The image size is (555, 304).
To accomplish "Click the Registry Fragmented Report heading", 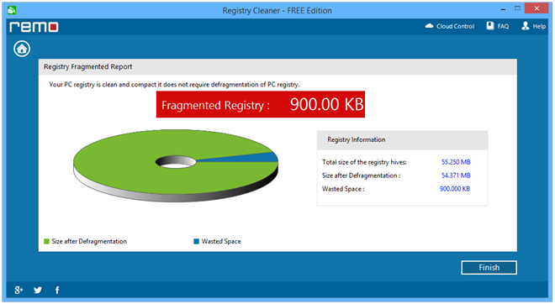I will (87, 67).
